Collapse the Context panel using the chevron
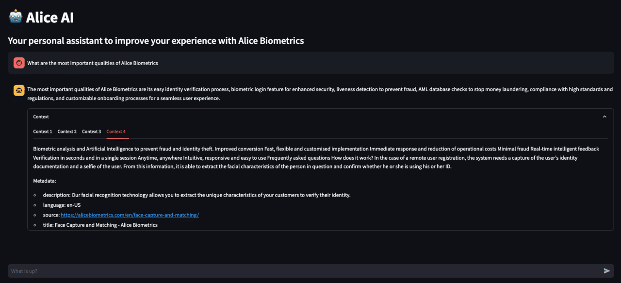This screenshot has height=283, width=621. pos(605,117)
